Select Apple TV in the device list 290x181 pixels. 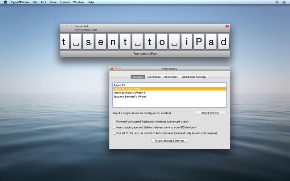pyautogui.click(x=119, y=85)
